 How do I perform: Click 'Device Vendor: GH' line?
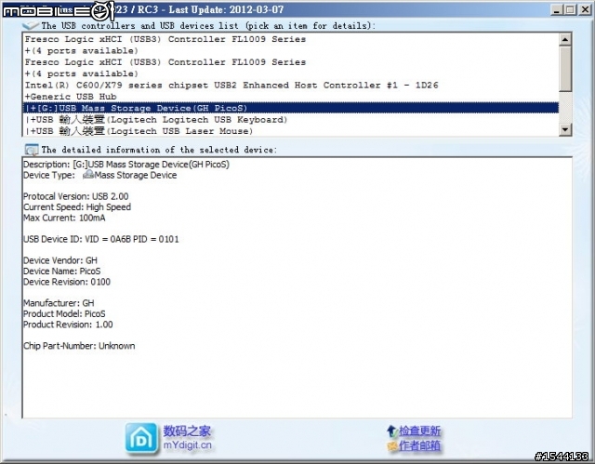[x=60, y=260]
